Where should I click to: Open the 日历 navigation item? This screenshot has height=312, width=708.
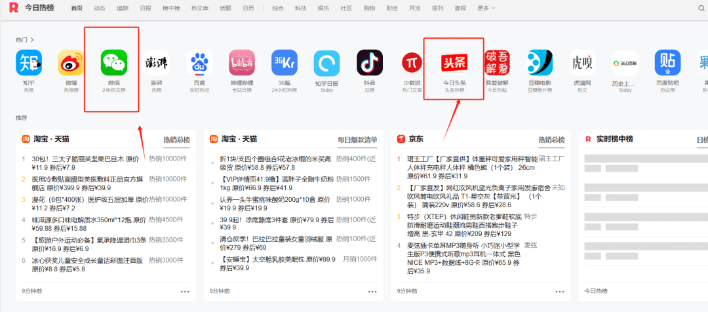point(248,8)
